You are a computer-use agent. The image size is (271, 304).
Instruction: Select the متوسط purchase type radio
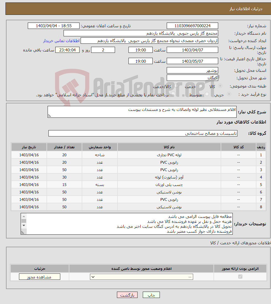tap(207, 94)
